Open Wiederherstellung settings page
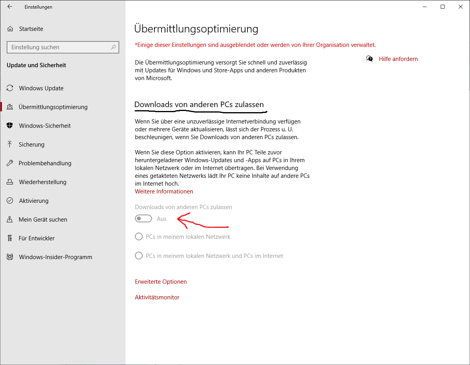Image resolution: width=470 pixels, height=365 pixels. click(43, 182)
